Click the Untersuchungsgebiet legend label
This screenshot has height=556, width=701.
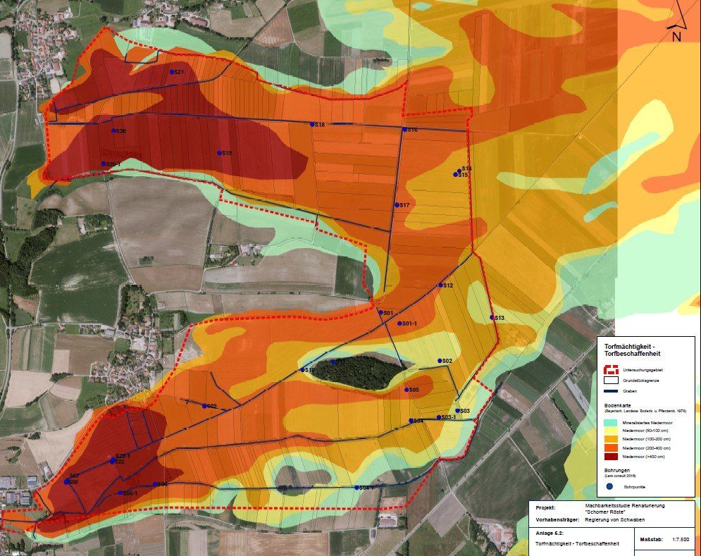point(643,371)
